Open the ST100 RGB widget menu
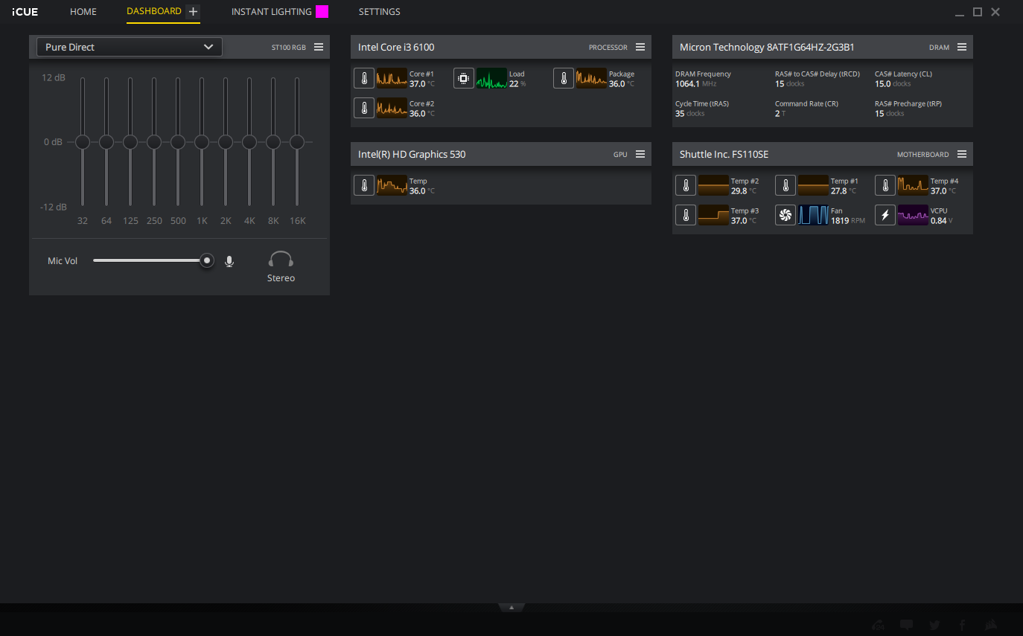The height and width of the screenshot is (636, 1023). click(319, 47)
